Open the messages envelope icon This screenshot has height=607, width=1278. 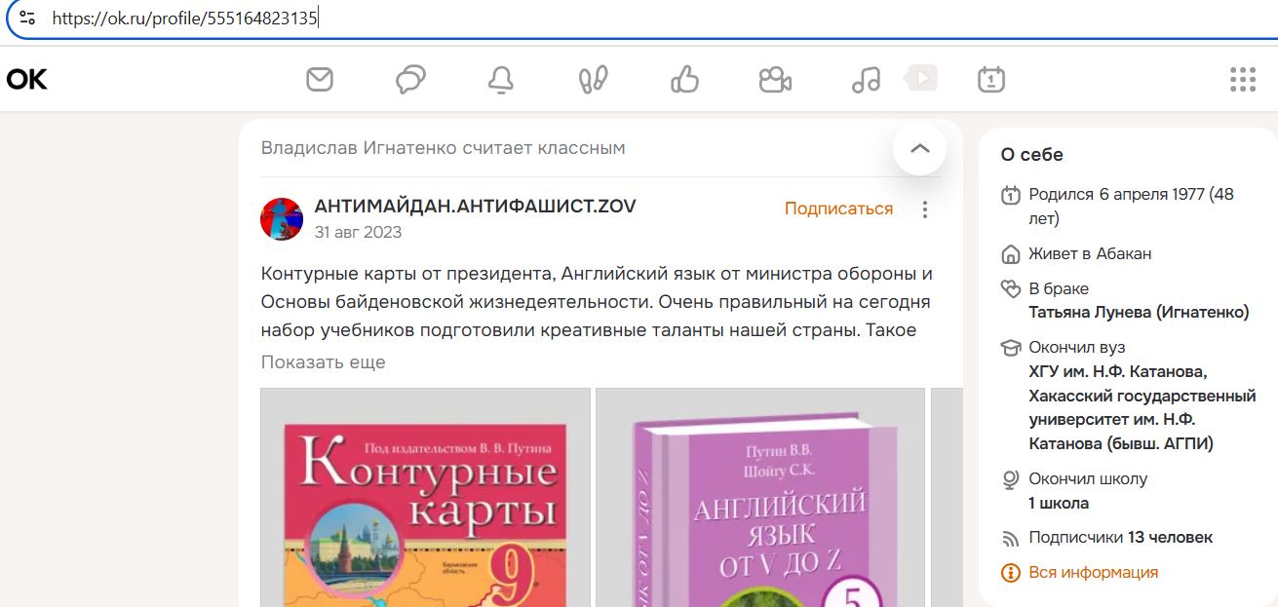tap(320, 79)
